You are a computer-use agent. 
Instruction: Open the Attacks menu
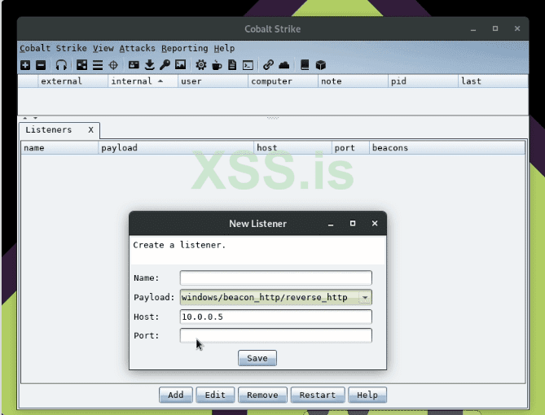click(138, 48)
